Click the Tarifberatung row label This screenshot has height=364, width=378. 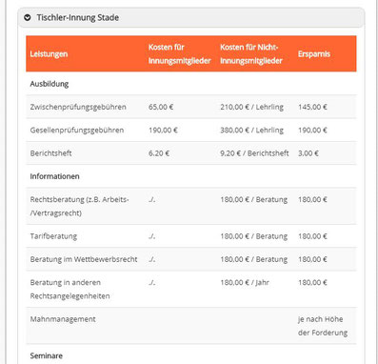pyautogui.click(x=53, y=236)
